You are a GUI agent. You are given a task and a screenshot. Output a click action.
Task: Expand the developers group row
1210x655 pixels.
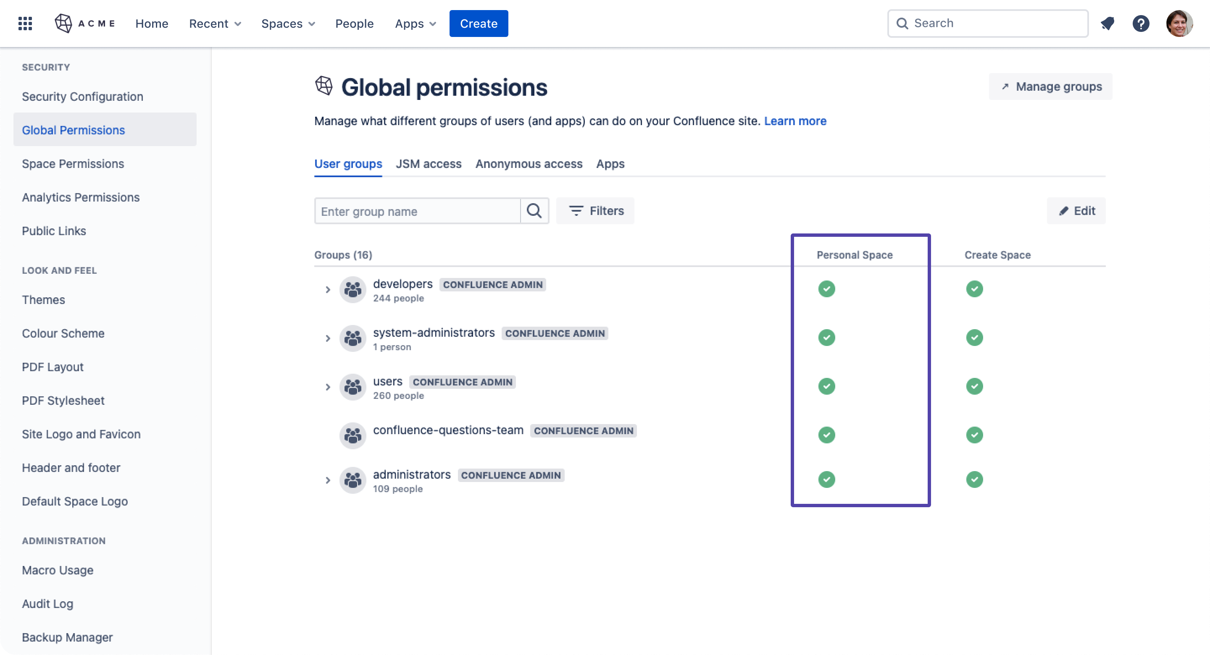[x=327, y=290]
